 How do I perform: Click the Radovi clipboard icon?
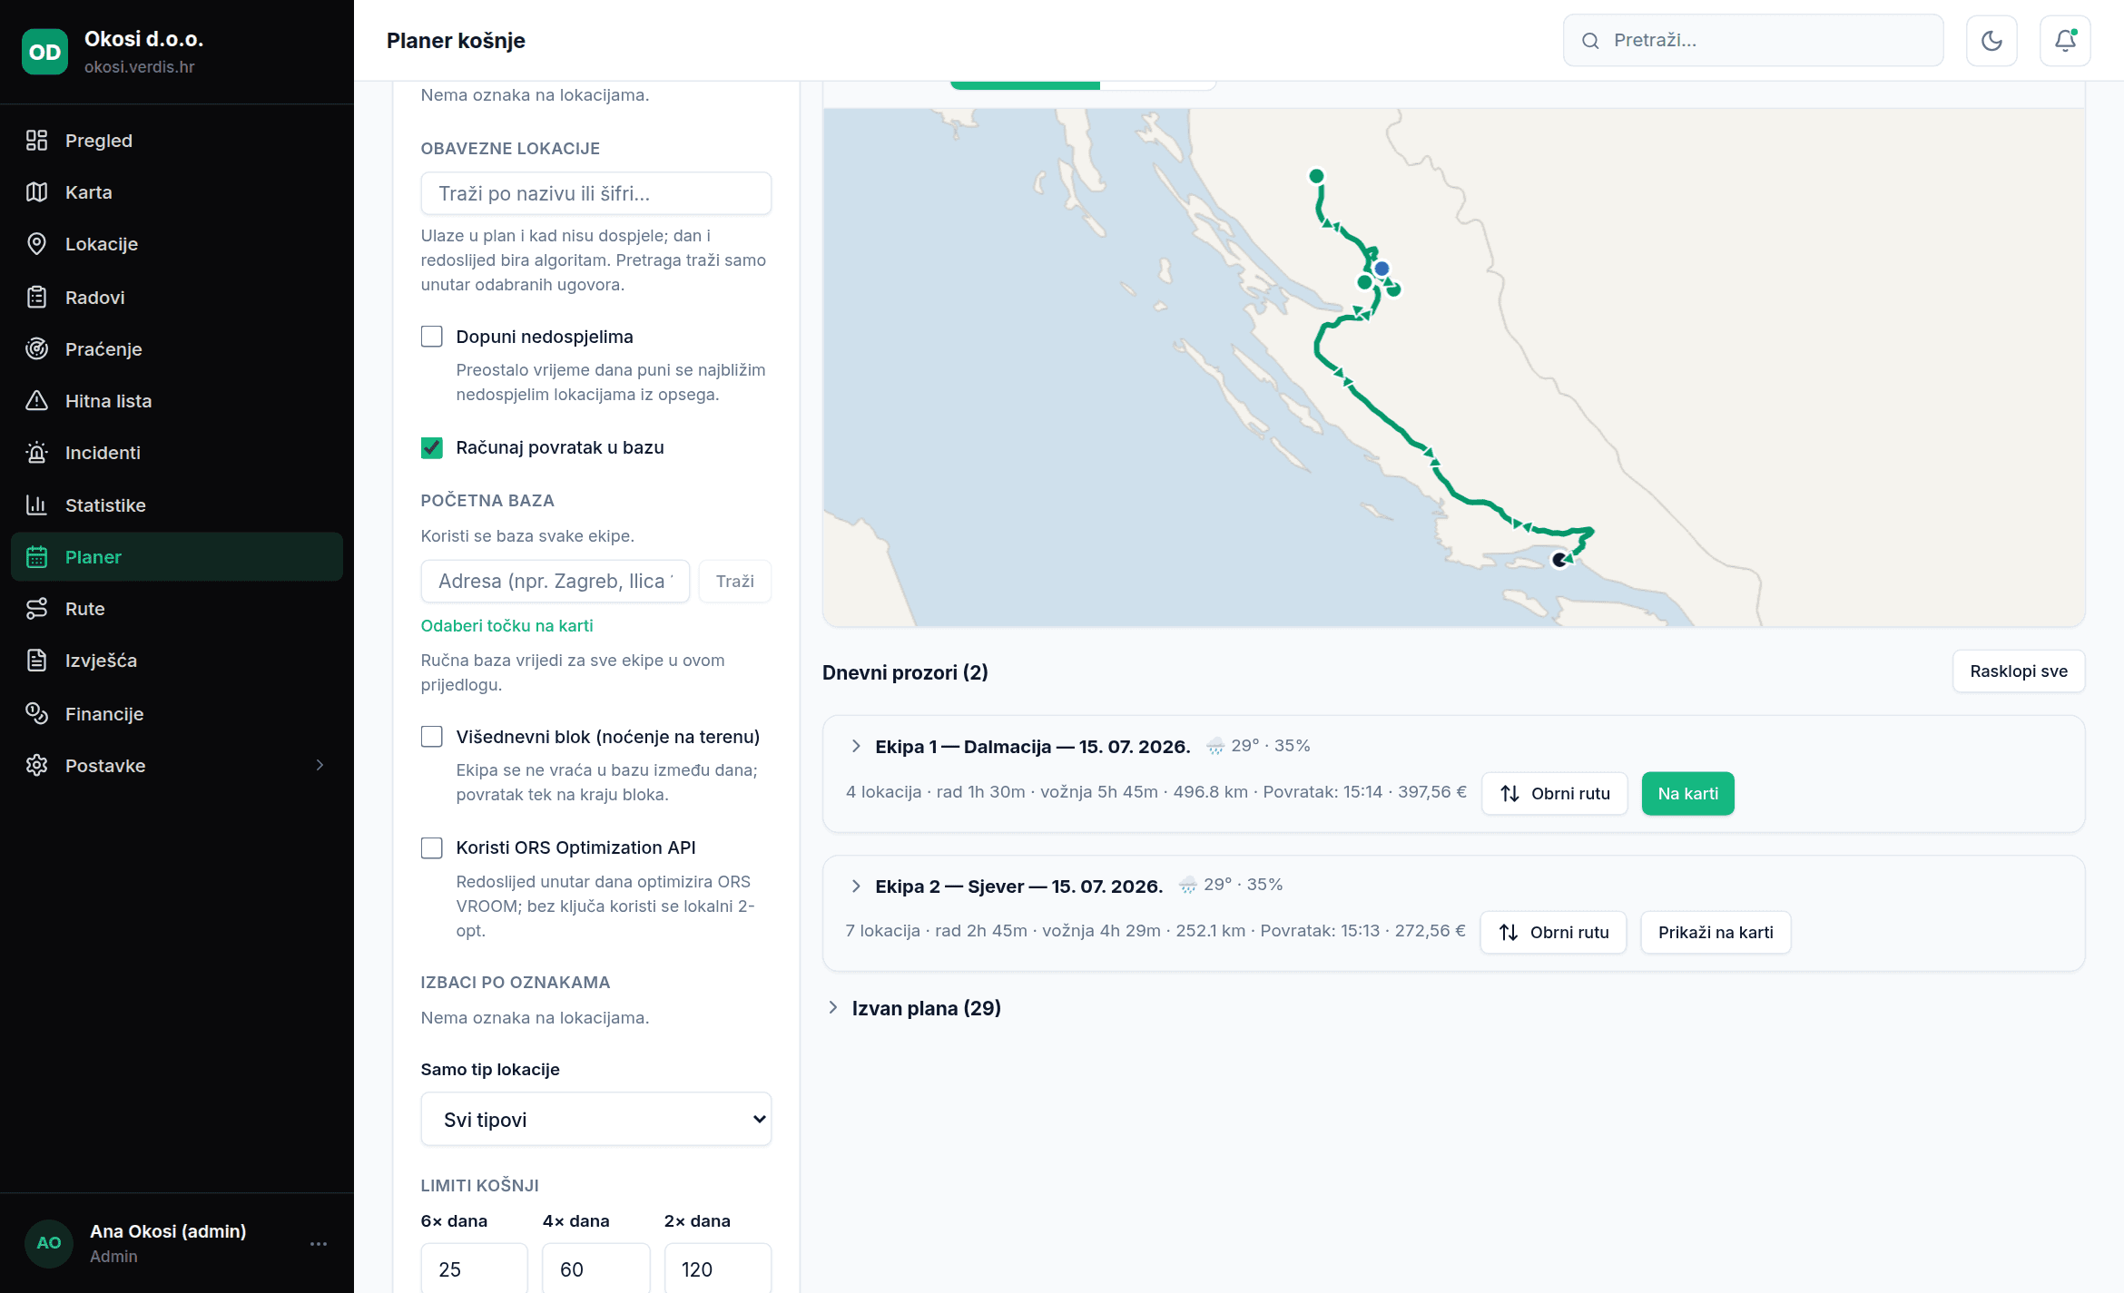point(36,297)
